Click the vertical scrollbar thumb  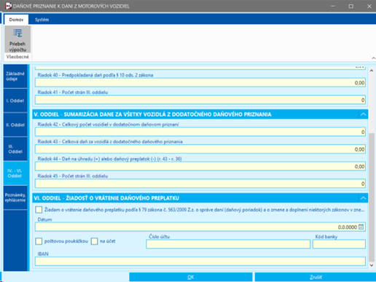point(372,197)
